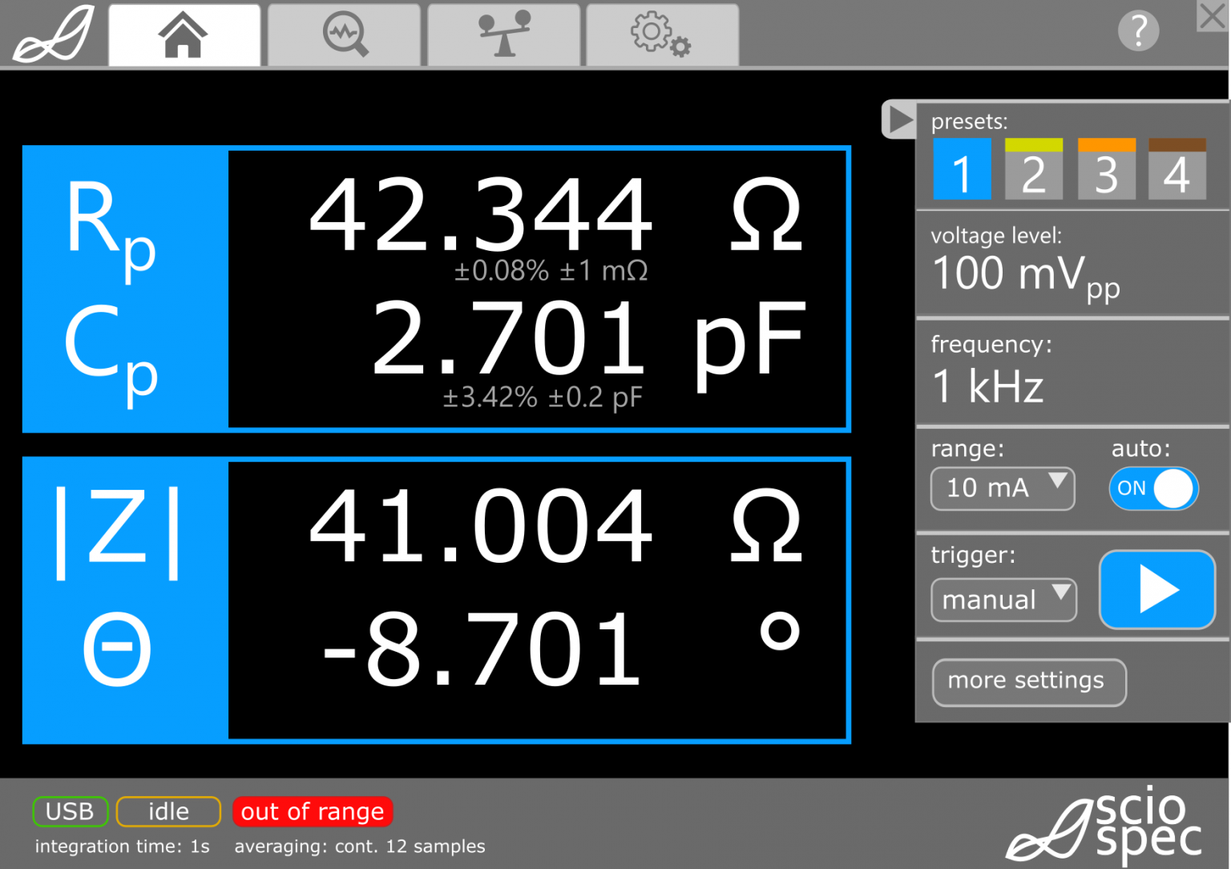Turn off the auto range toggle
The height and width of the screenshot is (869, 1231).
click(1153, 488)
